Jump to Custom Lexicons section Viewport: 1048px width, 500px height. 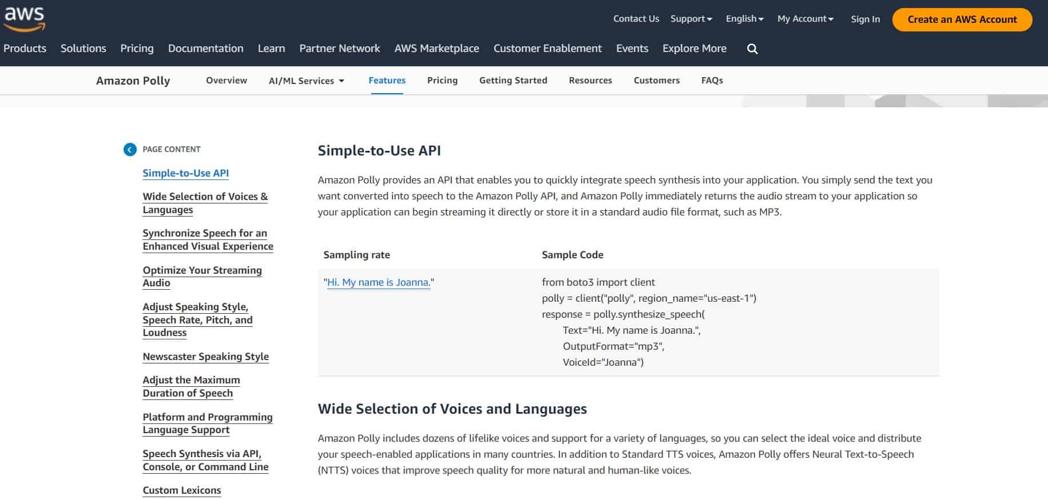pos(182,490)
